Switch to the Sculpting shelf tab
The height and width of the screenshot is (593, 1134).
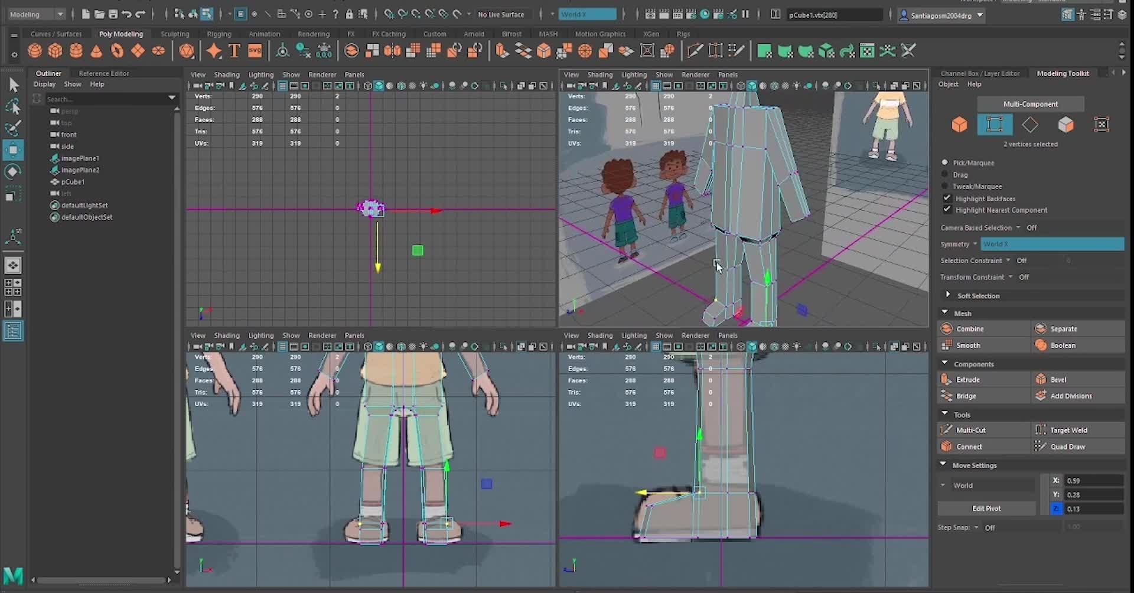(175, 34)
